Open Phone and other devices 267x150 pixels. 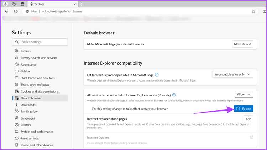[40, 145]
